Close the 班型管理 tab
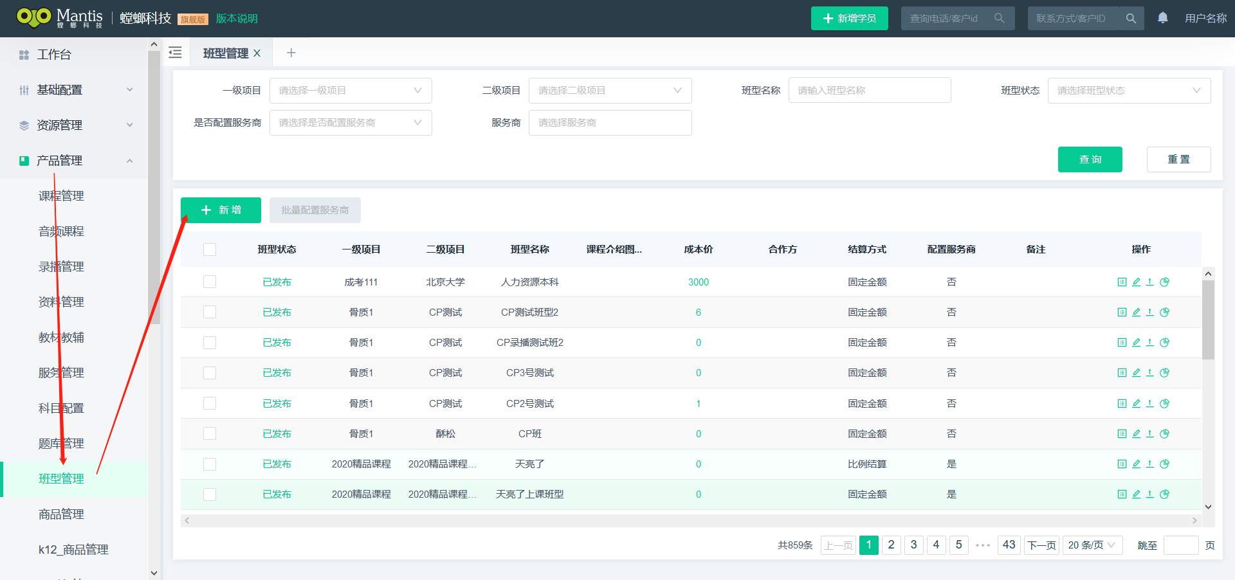This screenshot has height=580, width=1235. tap(257, 53)
